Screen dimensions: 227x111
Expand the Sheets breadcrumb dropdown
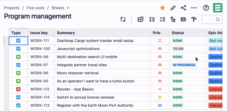click(68, 8)
